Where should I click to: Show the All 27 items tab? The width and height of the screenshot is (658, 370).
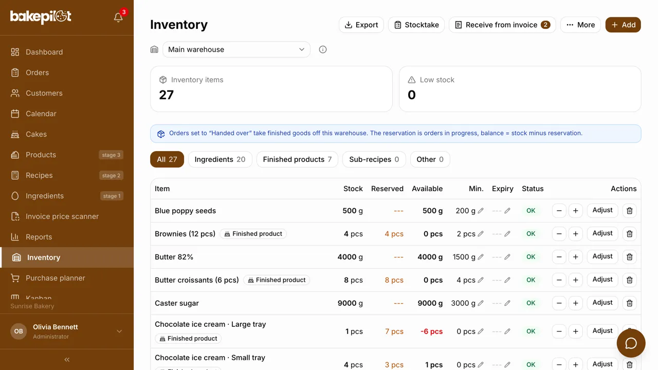[167, 159]
